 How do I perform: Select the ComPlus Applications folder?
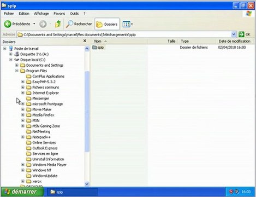[x=45, y=76]
